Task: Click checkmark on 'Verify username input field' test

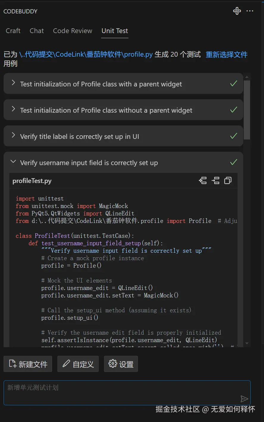Action: 234,162
